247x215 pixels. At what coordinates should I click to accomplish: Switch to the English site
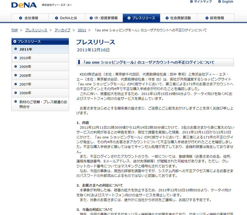coord(228,2)
